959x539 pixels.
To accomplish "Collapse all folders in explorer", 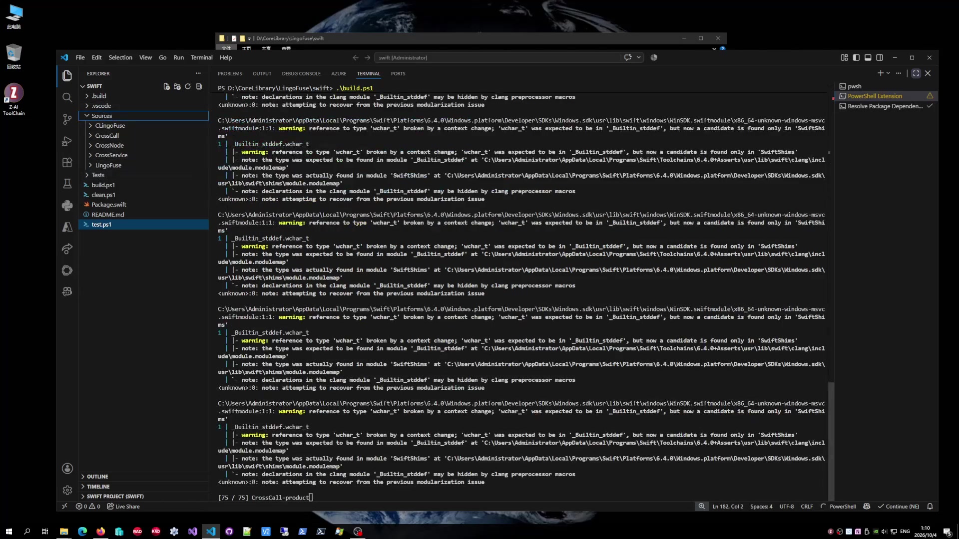I will [199, 86].
